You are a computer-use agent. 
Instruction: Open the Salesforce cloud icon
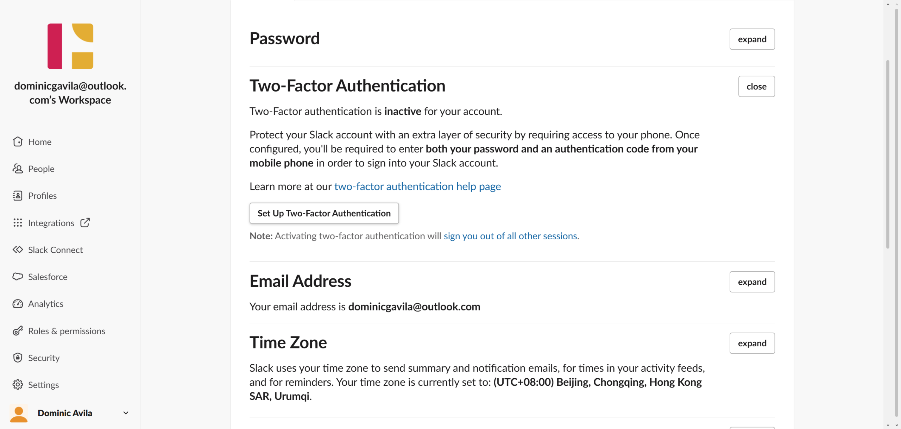click(x=18, y=277)
